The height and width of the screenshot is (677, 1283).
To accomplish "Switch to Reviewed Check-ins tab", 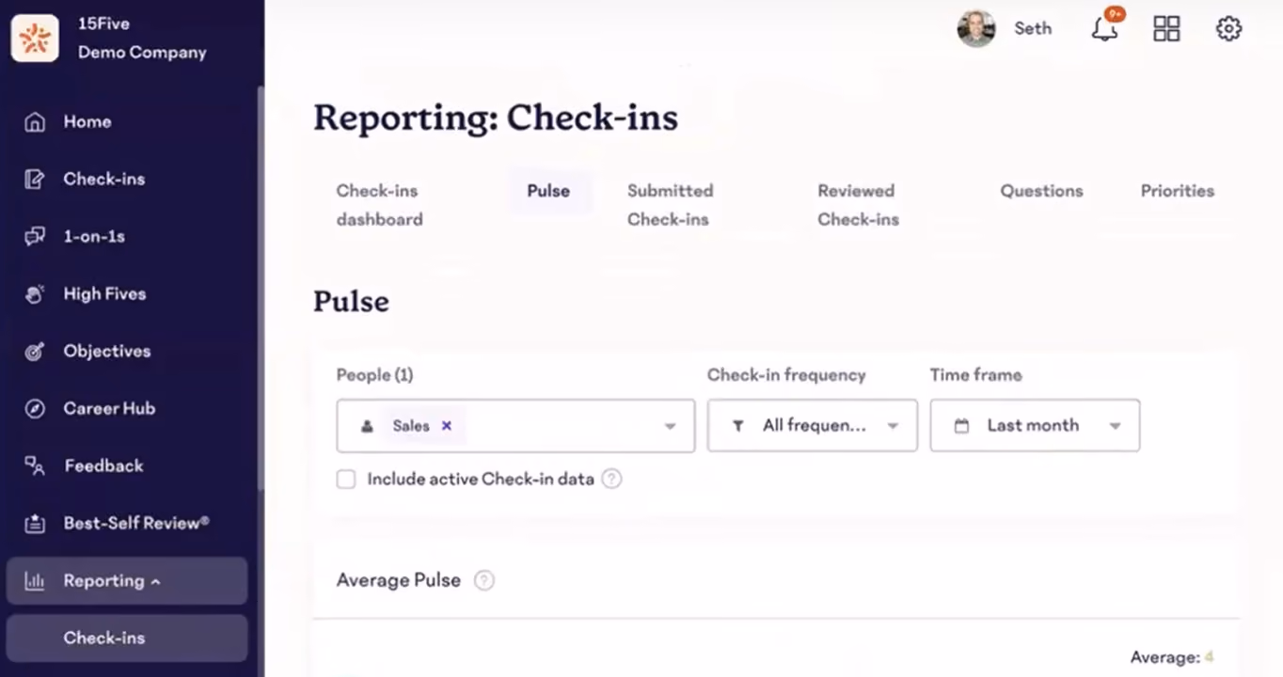I will pyautogui.click(x=858, y=205).
